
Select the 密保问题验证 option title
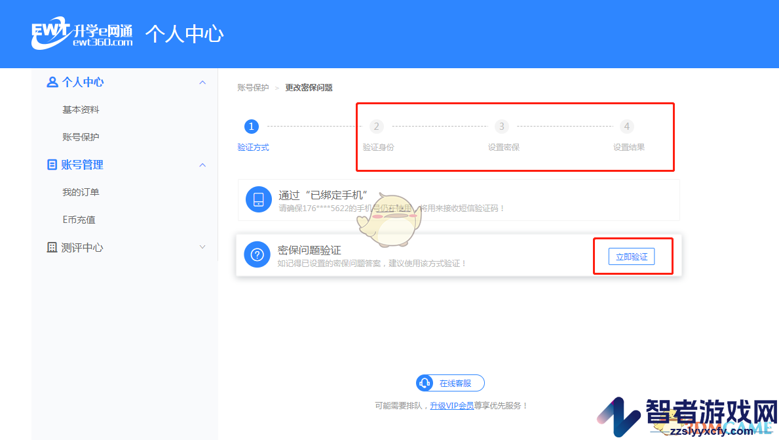tap(309, 250)
